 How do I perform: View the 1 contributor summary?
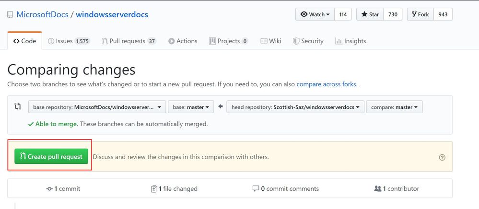coord(397,188)
